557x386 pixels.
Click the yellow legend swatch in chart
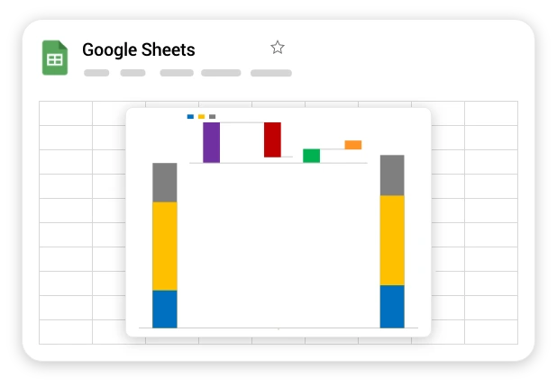coord(201,116)
